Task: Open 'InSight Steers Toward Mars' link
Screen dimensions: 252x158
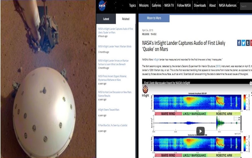Action: coord(109,109)
